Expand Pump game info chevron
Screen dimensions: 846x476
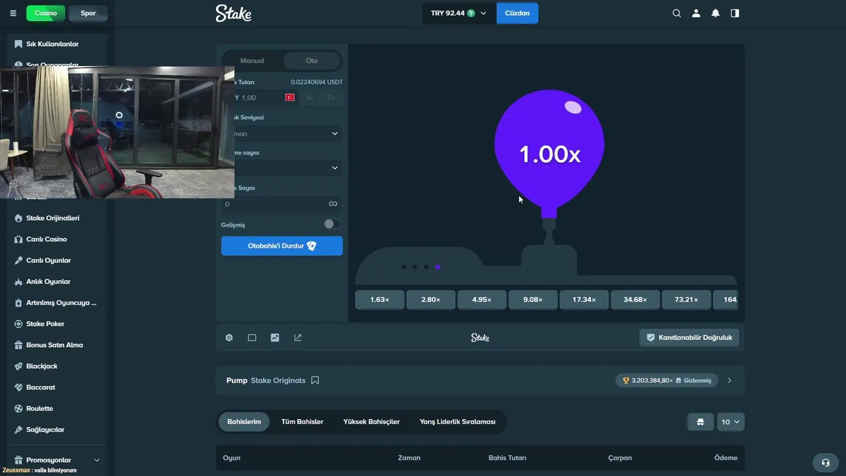pyautogui.click(x=730, y=380)
